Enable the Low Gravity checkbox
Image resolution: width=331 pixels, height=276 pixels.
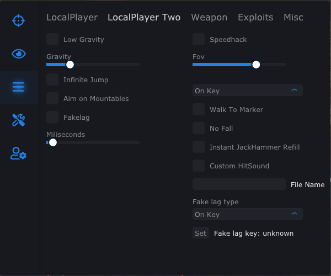tap(52, 39)
